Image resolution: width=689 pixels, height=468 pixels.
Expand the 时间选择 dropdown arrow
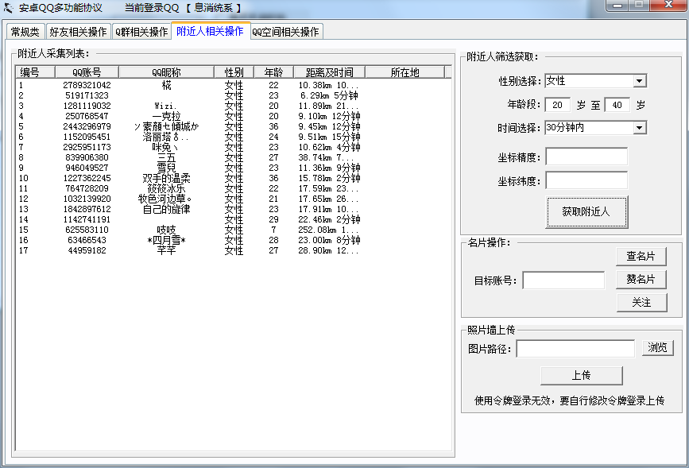(640, 128)
